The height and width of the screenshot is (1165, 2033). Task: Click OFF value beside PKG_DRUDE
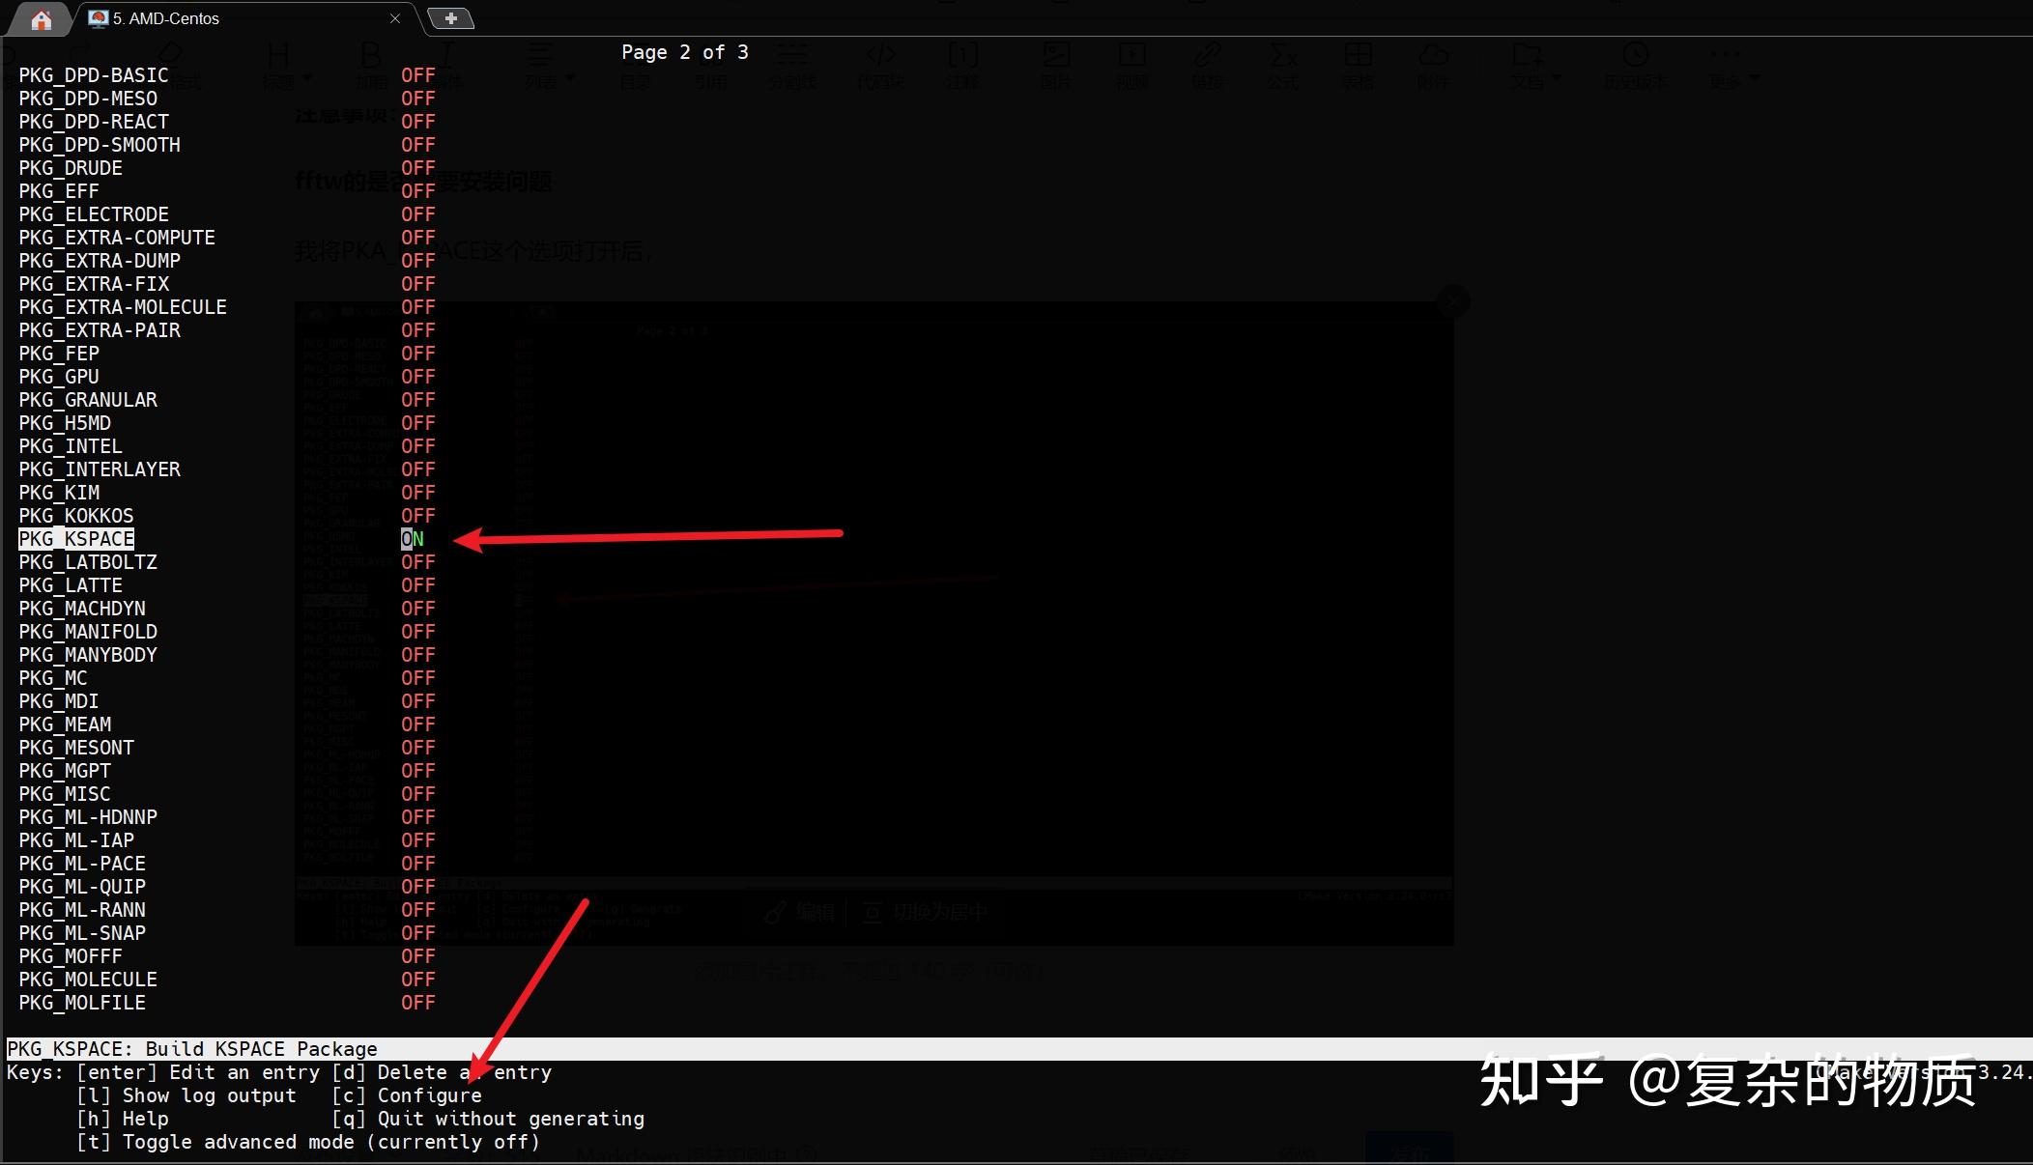tap(418, 168)
